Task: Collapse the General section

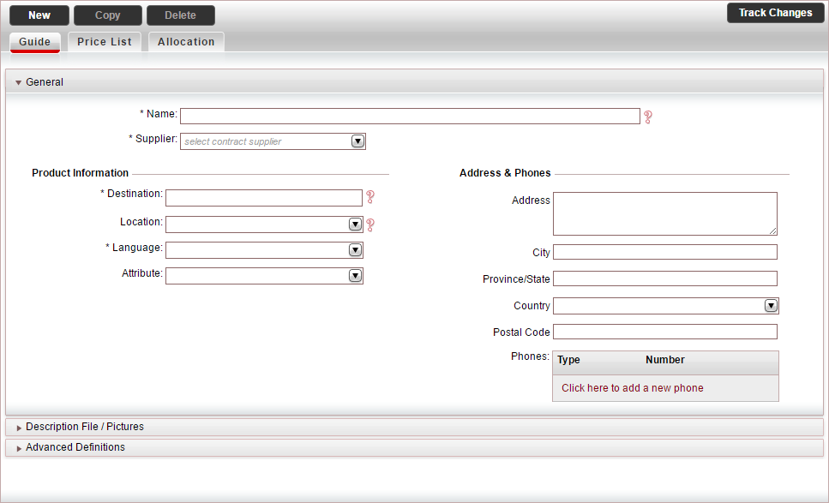Action: point(19,82)
